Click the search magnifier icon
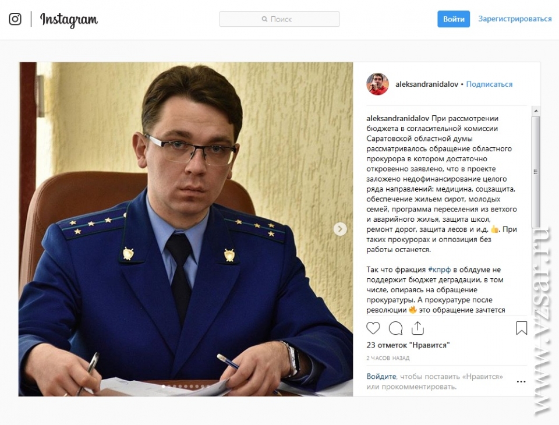 click(264, 19)
